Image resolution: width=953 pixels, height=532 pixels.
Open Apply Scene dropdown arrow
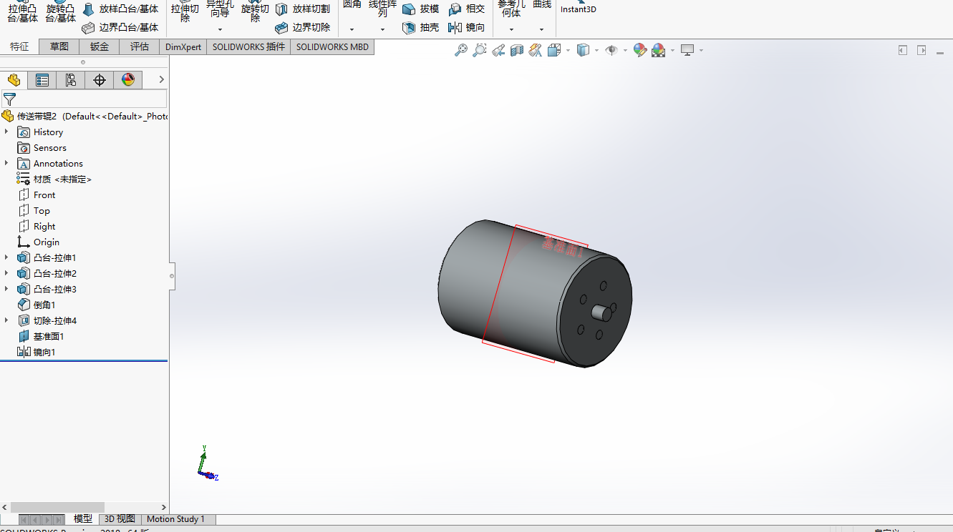click(x=673, y=51)
